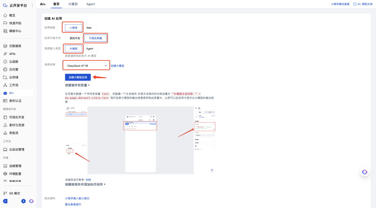This screenshot has width=376, height=208.
Task: Choose 可视化构建 development method
Action: 95,38
